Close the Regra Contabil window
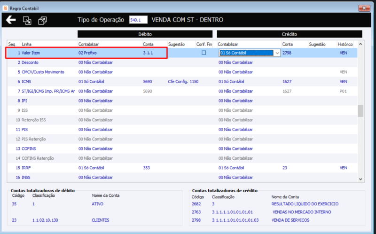Viewport: 376px width, 234px height. tap(364, 8)
